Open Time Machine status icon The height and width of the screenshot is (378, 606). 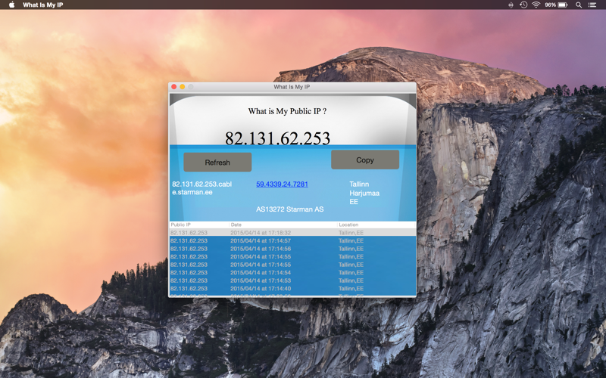click(x=523, y=5)
